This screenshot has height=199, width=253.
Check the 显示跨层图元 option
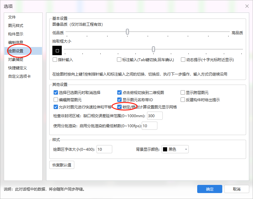pyautogui.click(x=183, y=92)
